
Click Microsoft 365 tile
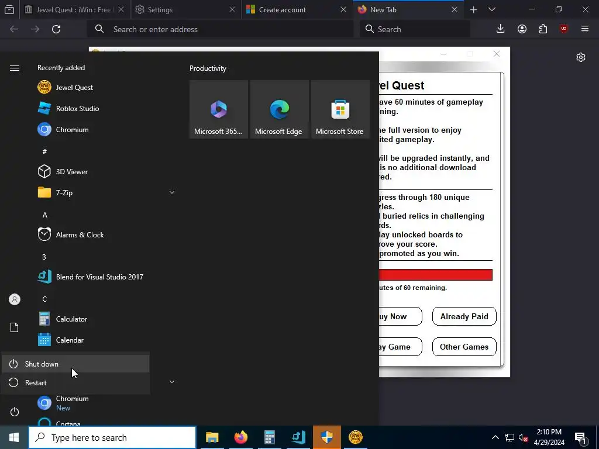point(219,109)
